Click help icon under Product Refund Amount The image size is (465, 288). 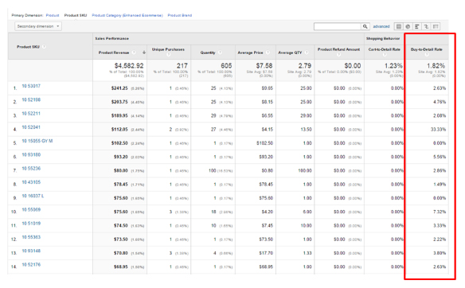(338, 55)
